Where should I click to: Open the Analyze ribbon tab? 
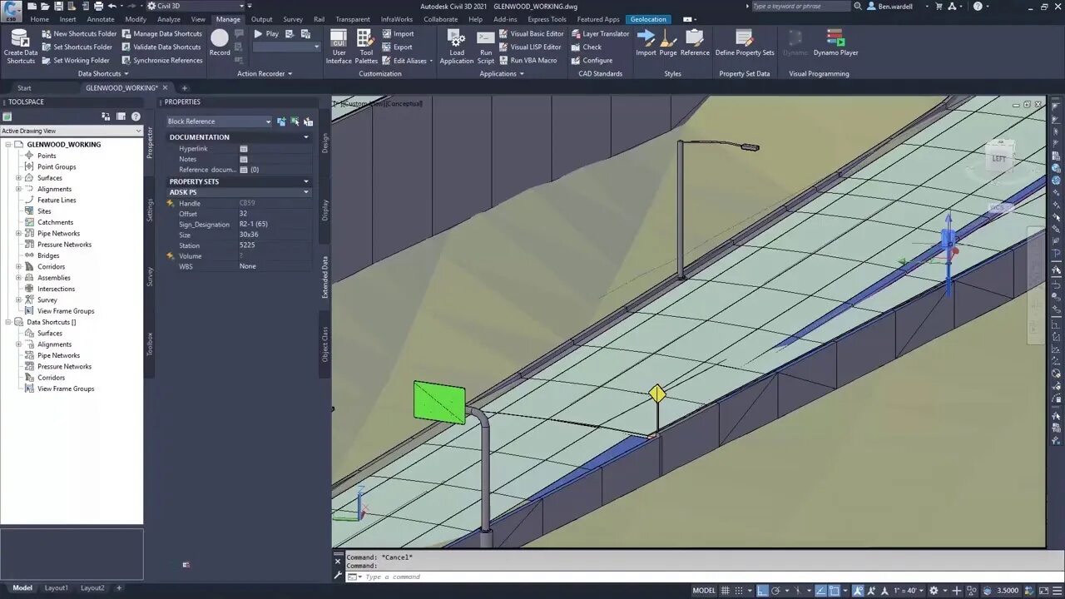pyautogui.click(x=169, y=19)
